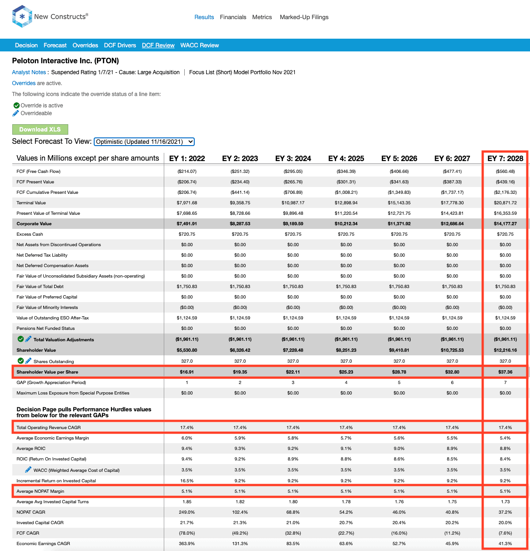Click the $20,871.72 terminal value cell

(x=505, y=203)
